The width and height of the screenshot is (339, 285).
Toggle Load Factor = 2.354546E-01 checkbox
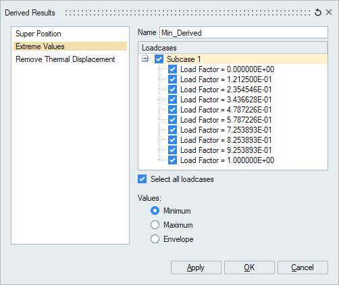172,90
